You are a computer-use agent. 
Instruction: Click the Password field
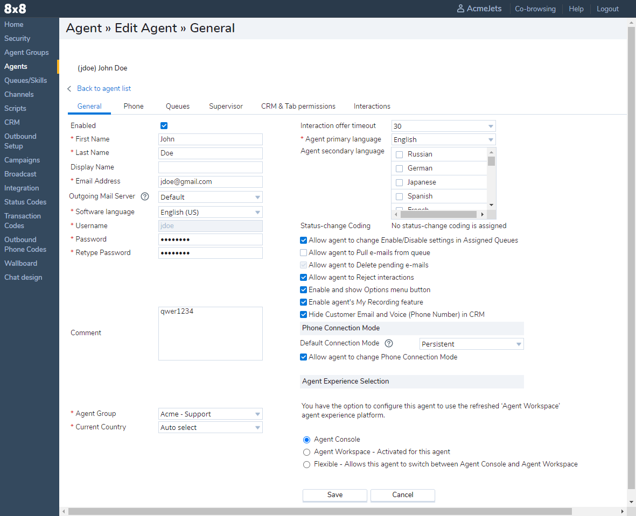tap(210, 239)
